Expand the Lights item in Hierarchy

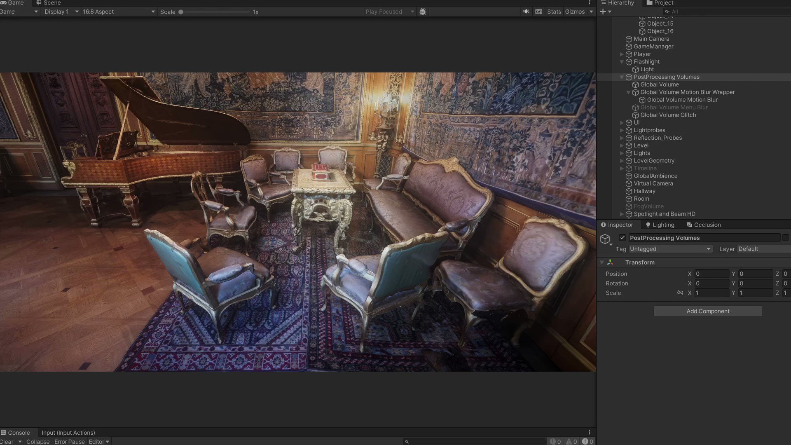pos(622,153)
